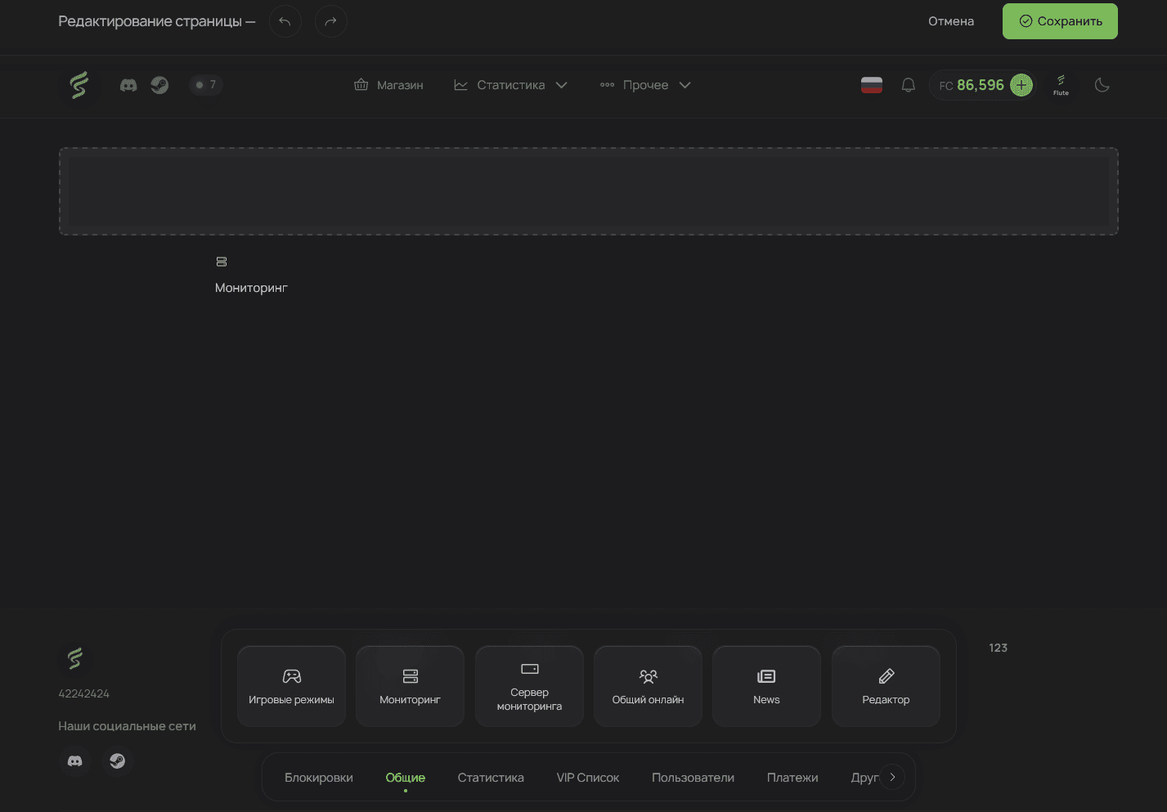The width and height of the screenshot is (1167, 812).
Task: Switch to the Общие tab
Action: pyautogui.click(x=405, y=777)
